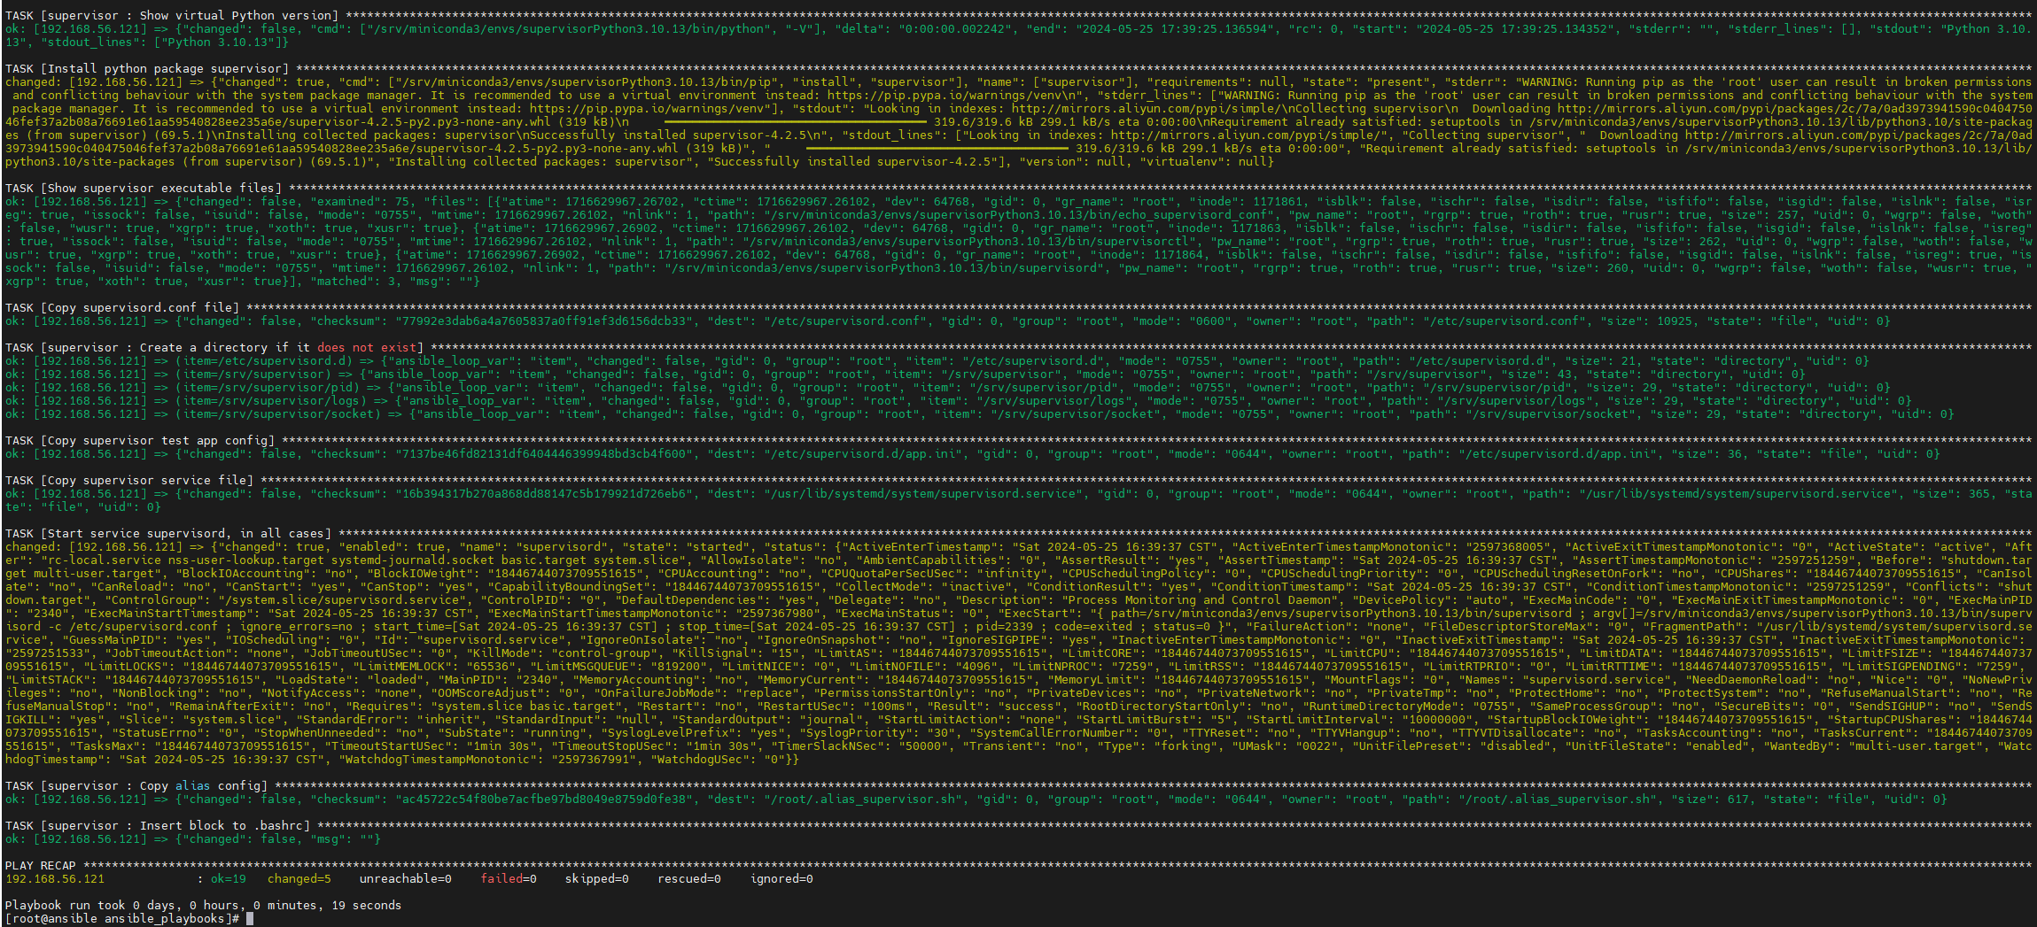Click the 'rescued=0' recap value
The height and width of the screenshot is (927, 2037).
689,878
